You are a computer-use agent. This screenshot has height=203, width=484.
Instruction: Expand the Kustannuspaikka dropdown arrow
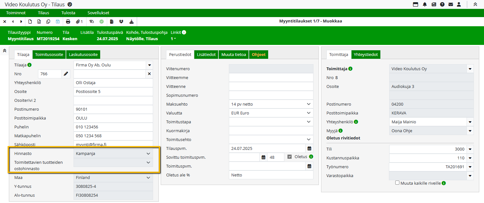(x=470, y=158)
